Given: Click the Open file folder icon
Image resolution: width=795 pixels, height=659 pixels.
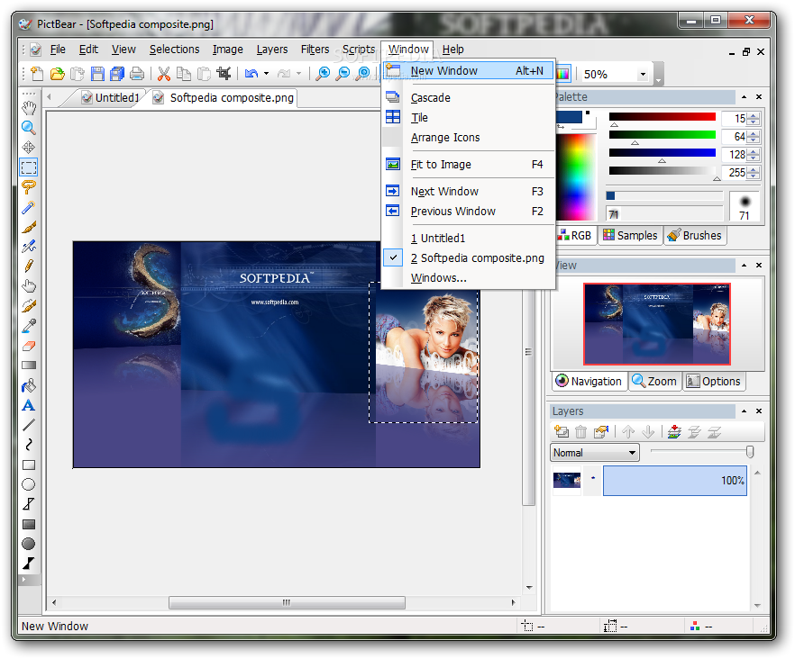Looking at the screenshot, I should 58,74.
